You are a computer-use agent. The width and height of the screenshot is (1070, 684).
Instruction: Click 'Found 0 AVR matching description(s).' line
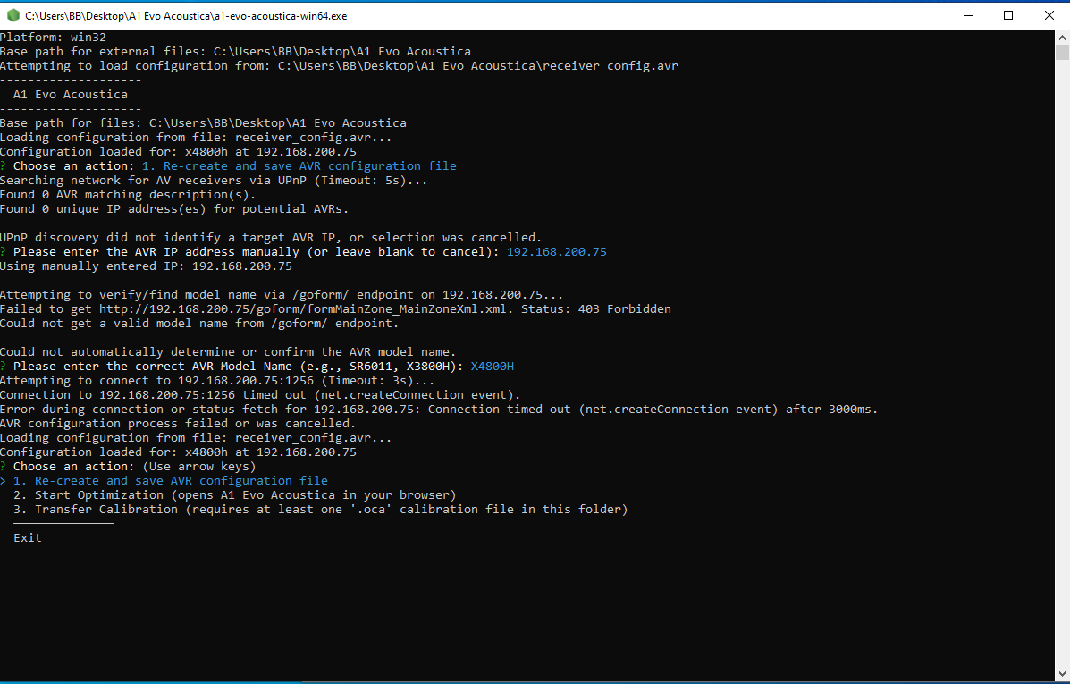(x=128, y=195)
